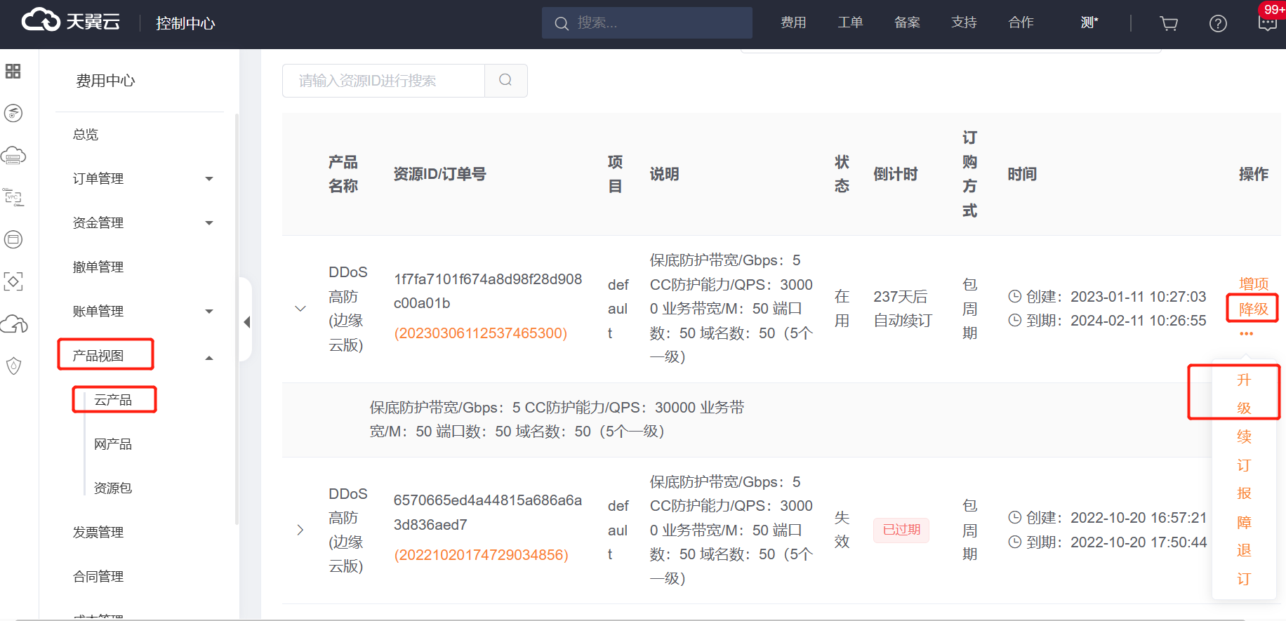
Task: Open the security shield icon in left rail
Action: click(13, 366)
